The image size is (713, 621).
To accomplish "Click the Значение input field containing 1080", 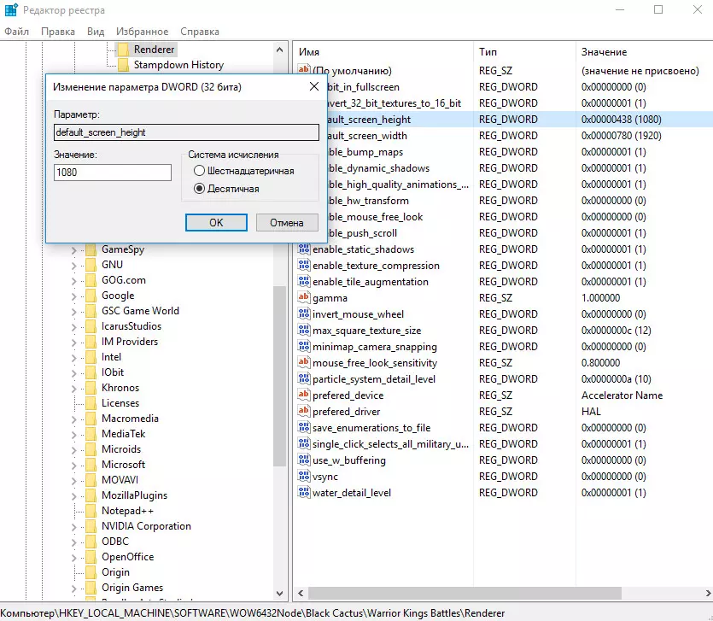I will pyautogui.click(x=113, y=173).
